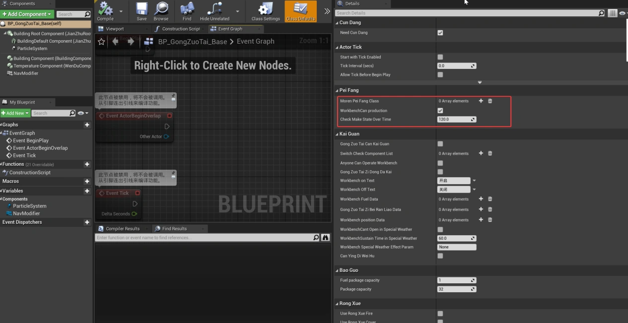The image size is (628, 323).
Task: Add a new event dispatcher plus icon
Action: pos(87,222)
